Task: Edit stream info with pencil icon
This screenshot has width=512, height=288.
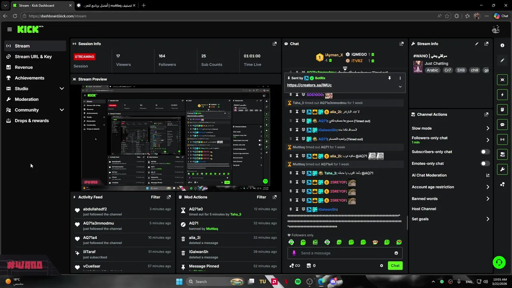Action: coord(476,44)
